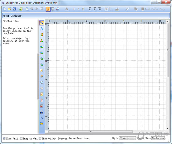Align text left
Image resolution: width=172 pixels, height=144 pixels.
click(90, 9)
